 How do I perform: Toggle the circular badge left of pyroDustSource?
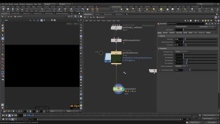[x=101, y=53]
